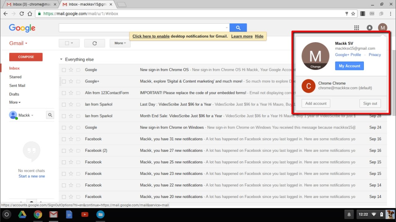Bookmark this page with star icon
Screen dimensions: 396x222
click(x=353, y=14)
